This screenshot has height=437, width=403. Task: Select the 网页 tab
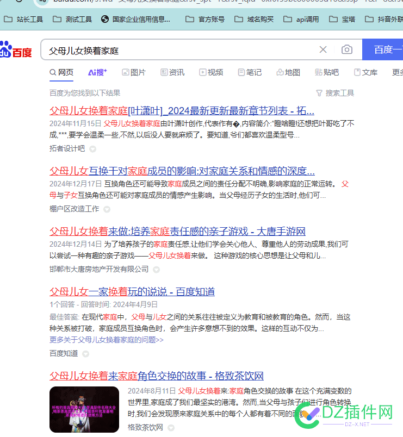pos(61,72)
